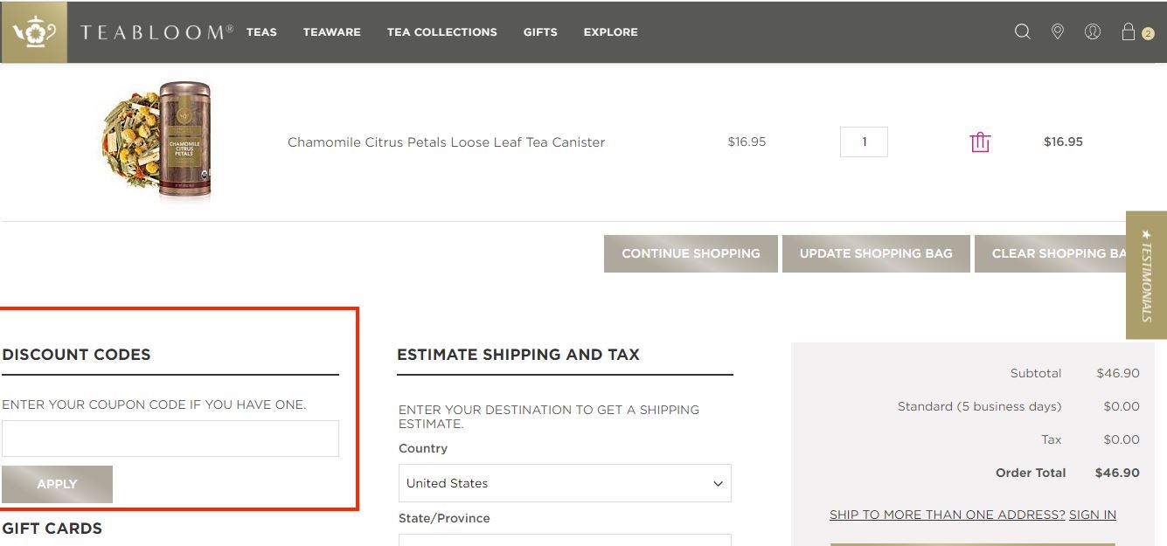Apply the coupon code
Image resolution: width=1167 pixels, height=546 pixels.
tap(57, 484)
